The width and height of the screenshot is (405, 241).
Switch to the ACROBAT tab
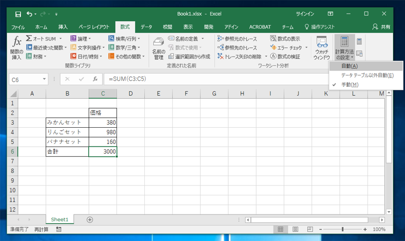[260, 27]
